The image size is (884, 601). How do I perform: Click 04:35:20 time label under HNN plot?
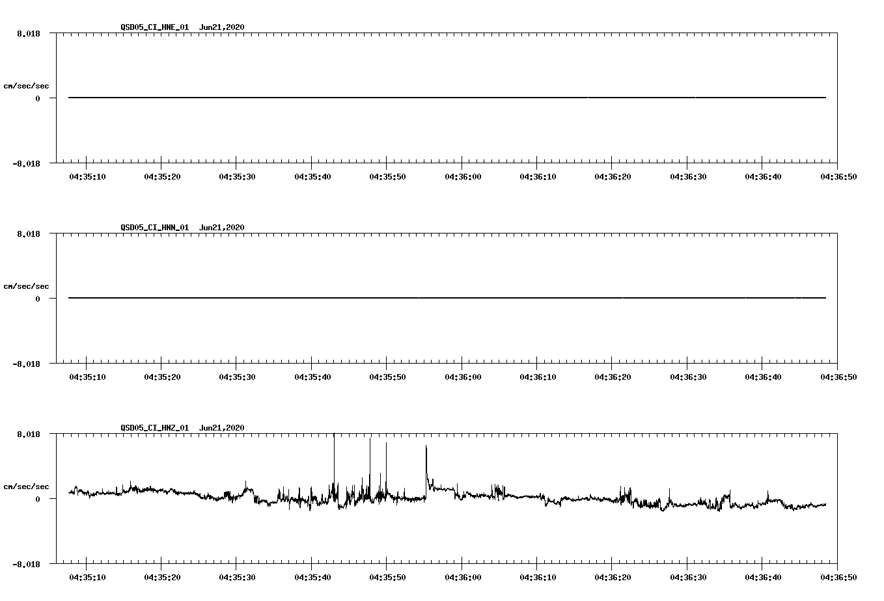point(162,377)
